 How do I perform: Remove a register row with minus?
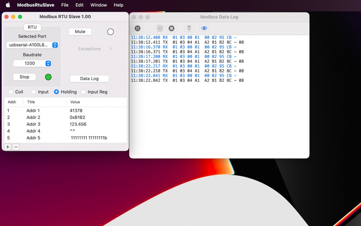(x=16, y=147)
